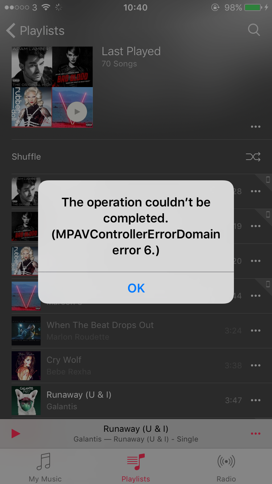272x484 pixels.
Task: Open more options for Last Played playlist
Action: click(x=255, y=127)
